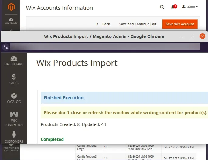Select 'Finished Execution.' message text

pyautogui.click(x=64, y=98)
